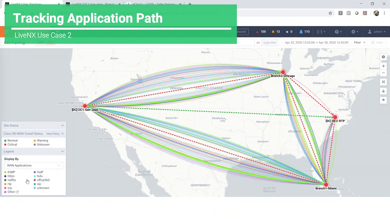Click the P browser extension icon
The image size is (390, 219).
coord(341,13)
